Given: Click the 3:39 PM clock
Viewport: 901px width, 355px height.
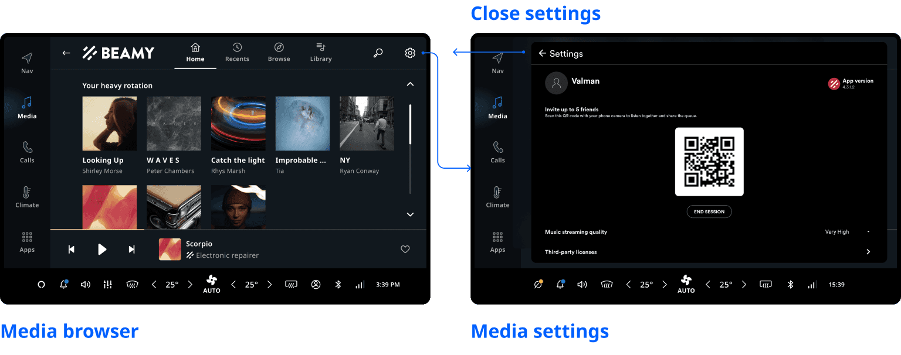Looking at the screenshot, I should [x=388, y=285].
